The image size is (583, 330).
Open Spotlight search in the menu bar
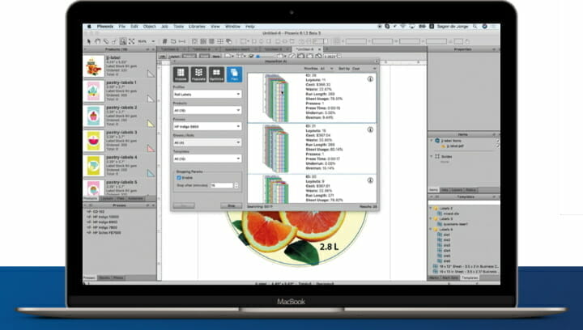click(474, 27)
